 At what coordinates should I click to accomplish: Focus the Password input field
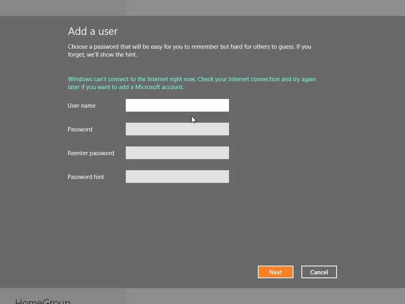[x=177, y=129]
